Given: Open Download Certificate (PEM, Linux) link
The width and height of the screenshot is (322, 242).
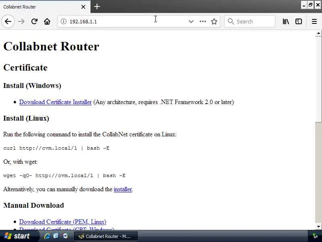Looking at the screenshot, I should pyautogui.click(x=63, y=222).
